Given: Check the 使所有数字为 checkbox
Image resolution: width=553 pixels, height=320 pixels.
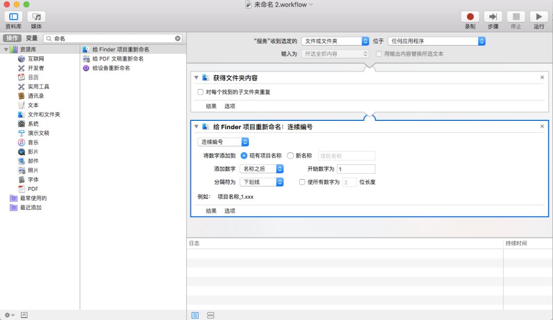Looking at the screenshot, I should (x=302, y=182).
